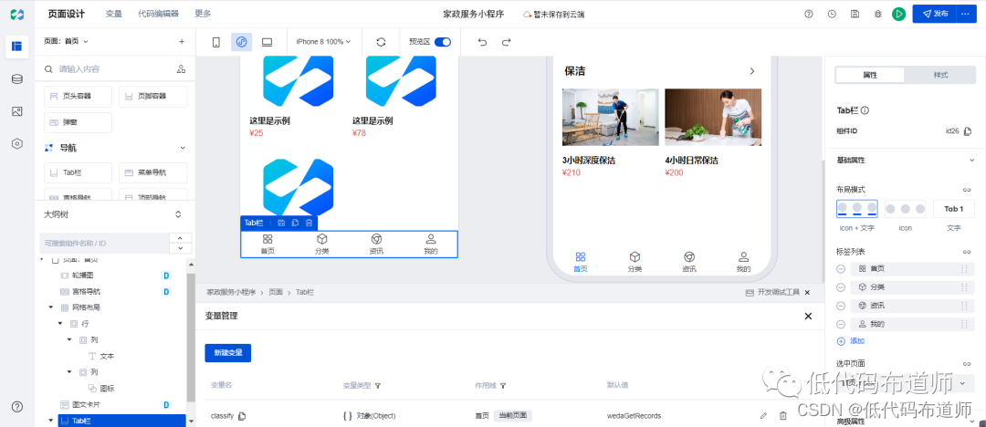Image resolution: width=986 pixels, height=427 pixels.
Task: Collapse the 导航 component group
Action: pyautogui.click(x=183, y=148)
